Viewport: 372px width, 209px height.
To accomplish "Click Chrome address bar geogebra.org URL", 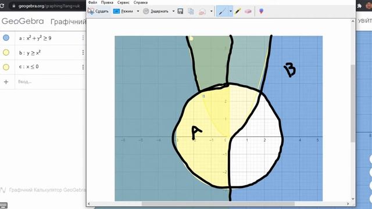I will (x=49, y=6).
